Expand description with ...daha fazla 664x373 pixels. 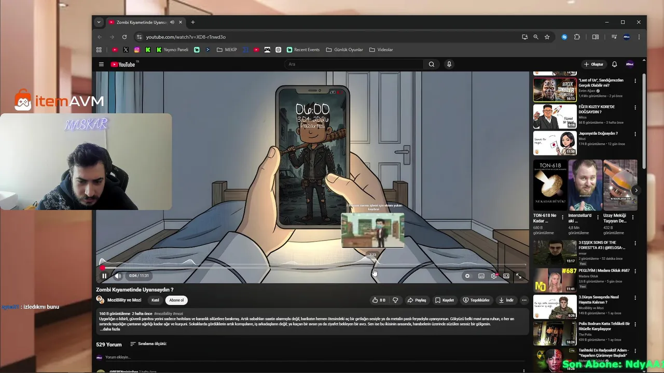pyautogui.click(x=109, y=329)
